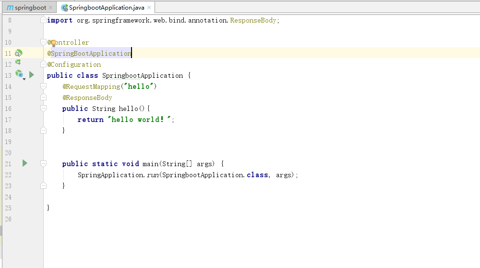The image size is (480, 268).
Task: Click the Spring class gutter icon on line 13
Action: [x=20, y=75]
